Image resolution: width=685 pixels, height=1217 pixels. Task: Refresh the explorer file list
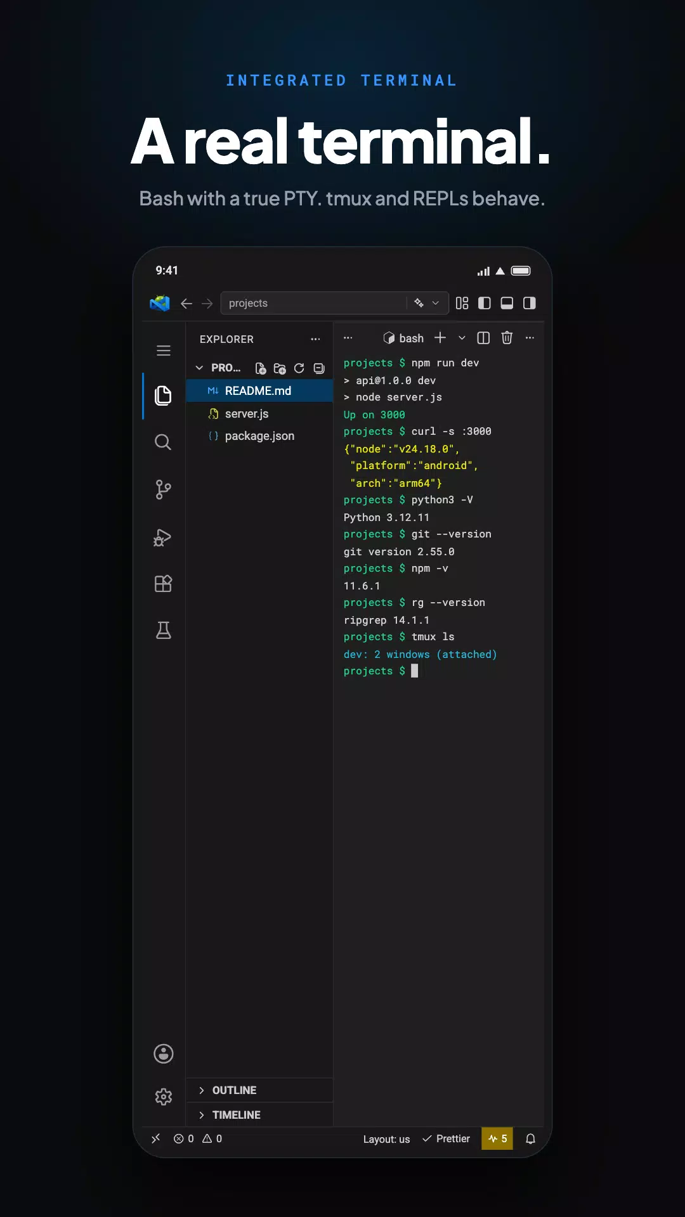(299, 368)
